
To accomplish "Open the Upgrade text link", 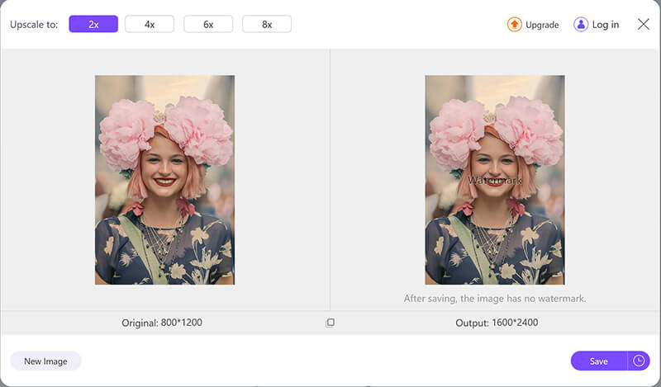I will [542, 25].
